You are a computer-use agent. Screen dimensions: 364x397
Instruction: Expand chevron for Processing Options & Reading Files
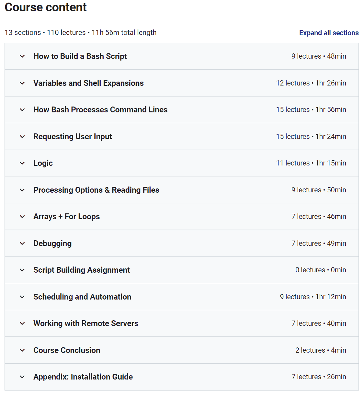(22, 190)
